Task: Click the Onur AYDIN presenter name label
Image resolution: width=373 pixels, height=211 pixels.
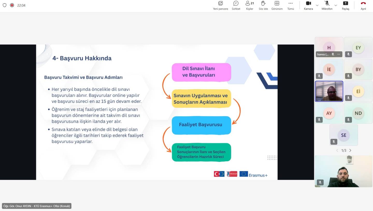Action: pos(37,206)
